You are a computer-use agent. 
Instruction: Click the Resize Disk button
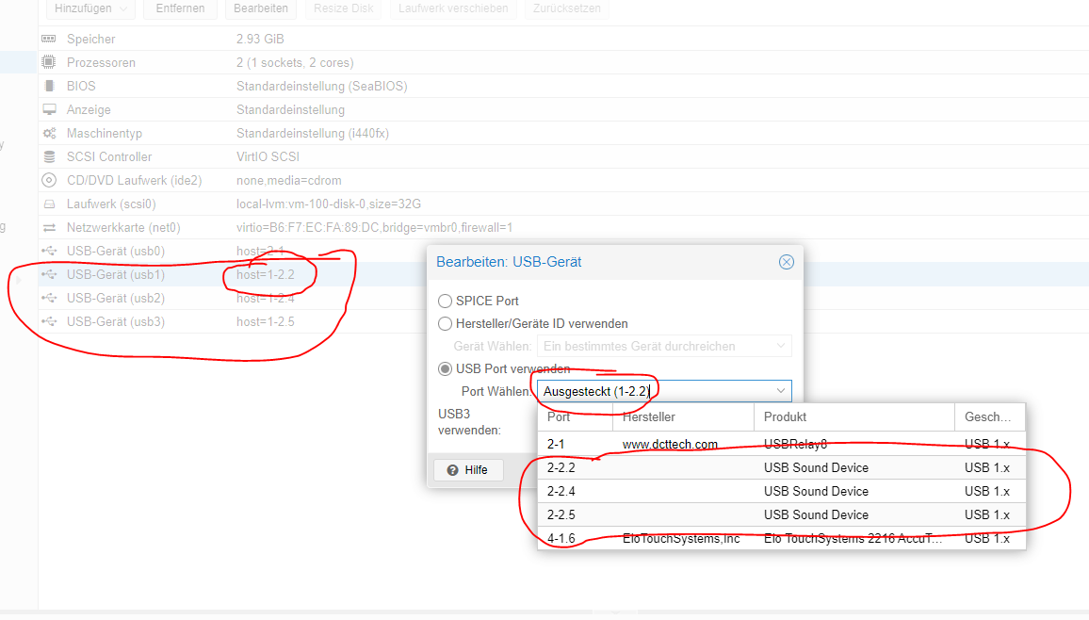click(343, 8)
